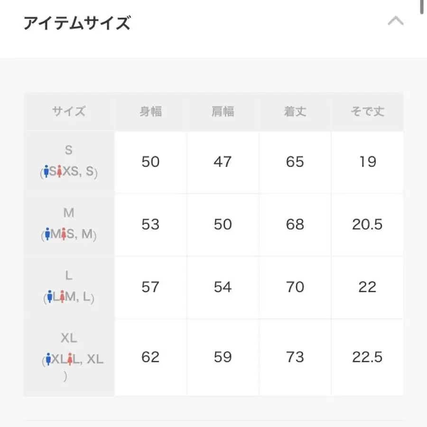The image size is (427, 427).
Task: Click the red women's icon in XL row
Action: pyautogui.click(x=70, y=360)
